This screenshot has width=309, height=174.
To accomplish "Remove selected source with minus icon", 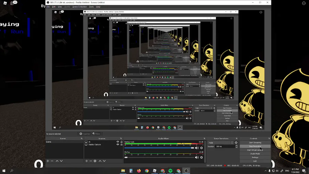I will (91, 161).
